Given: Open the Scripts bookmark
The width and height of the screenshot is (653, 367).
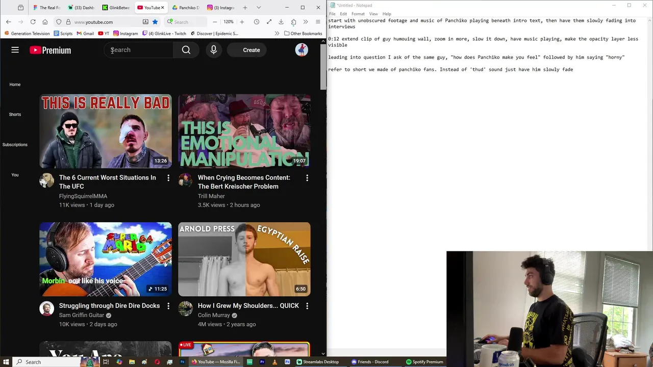Looking at the screenshot, I should (x=63, y=34).
